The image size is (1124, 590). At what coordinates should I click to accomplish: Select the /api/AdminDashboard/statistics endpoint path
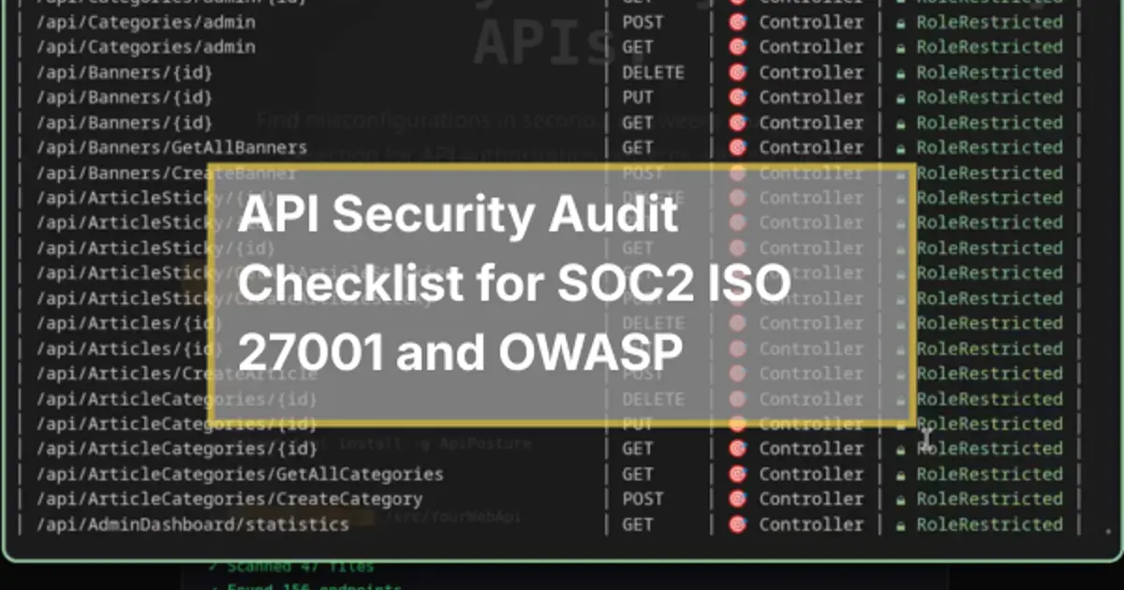click(193, 524)
